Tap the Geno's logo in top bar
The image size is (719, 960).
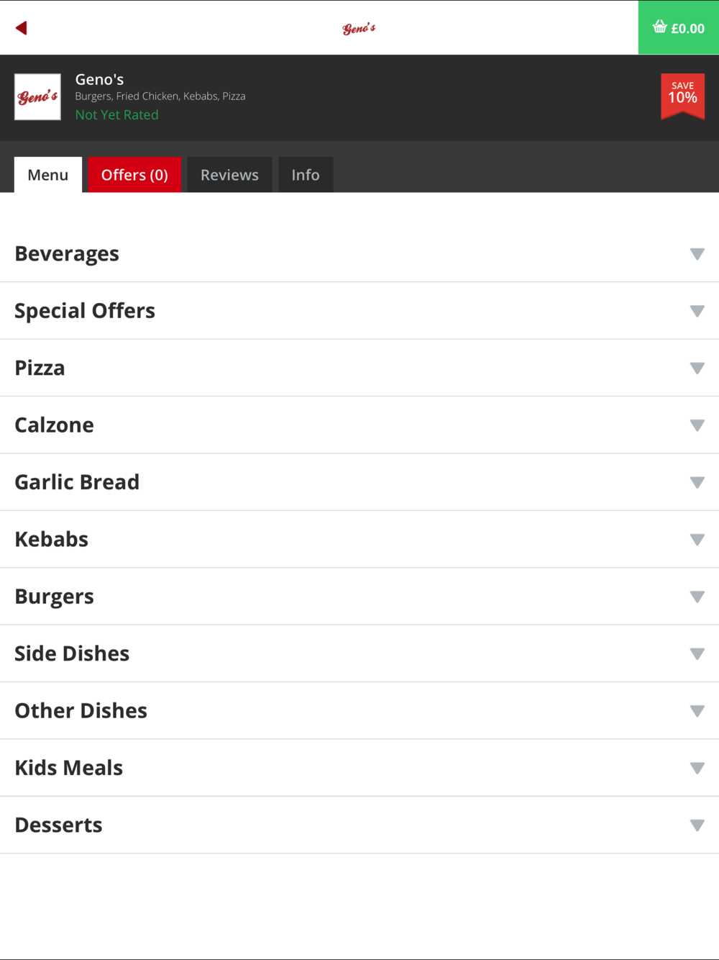[x=359, y=28]
